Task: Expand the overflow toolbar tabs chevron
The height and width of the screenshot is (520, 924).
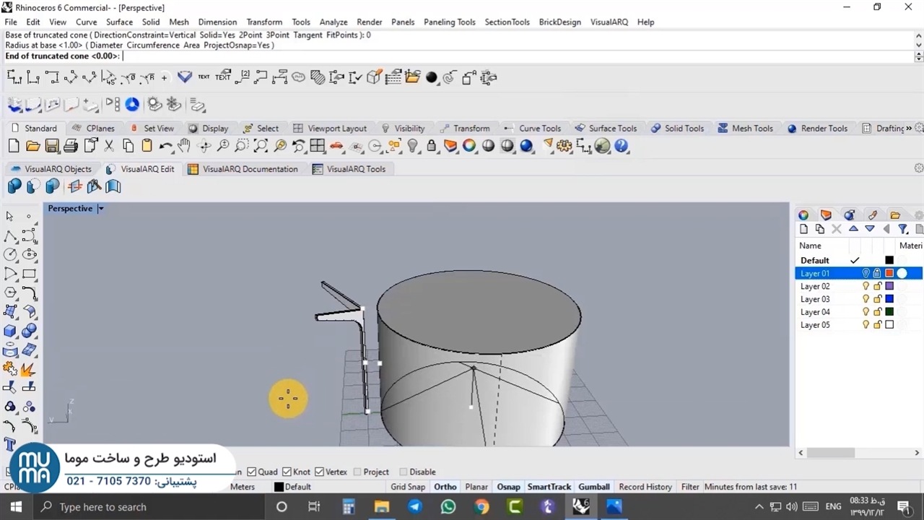Action: 909,128
